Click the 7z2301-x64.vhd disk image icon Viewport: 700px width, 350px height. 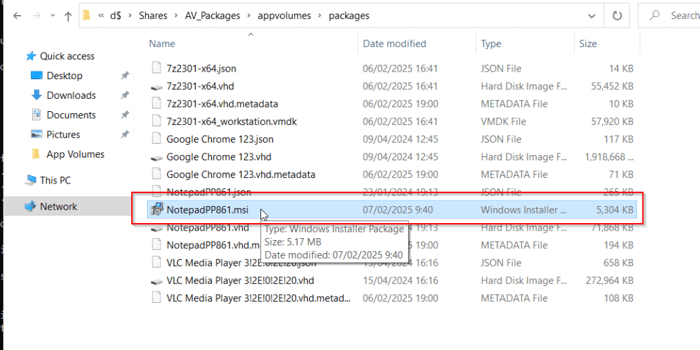tap(157, 87)
